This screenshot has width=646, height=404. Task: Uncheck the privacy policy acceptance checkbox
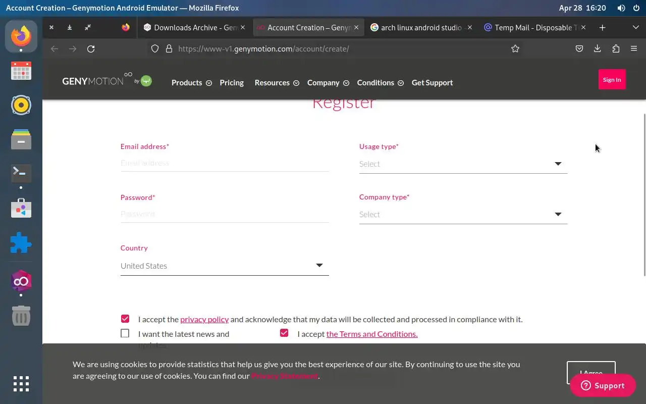click(x=125, y=319)
